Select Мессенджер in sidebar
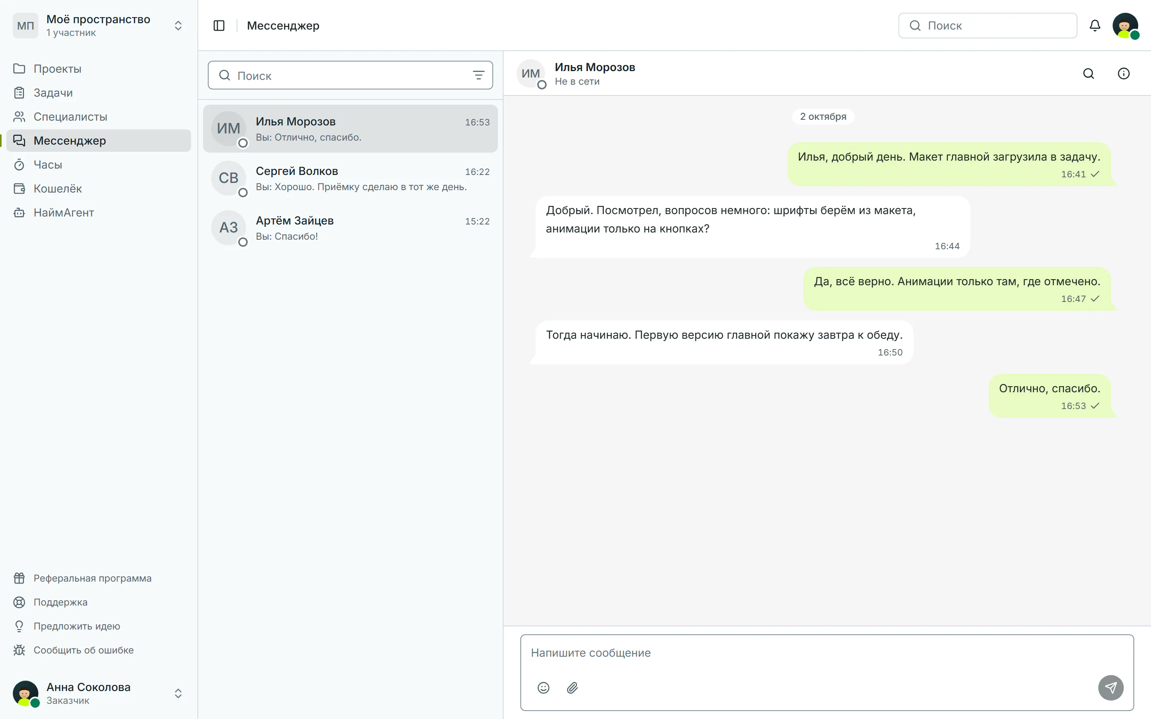Screen dimensions: 1151x719 98,141
